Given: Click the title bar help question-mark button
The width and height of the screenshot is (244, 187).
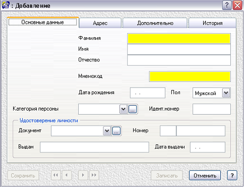Looking at the screenshot, I should click(x=227, y=6).
